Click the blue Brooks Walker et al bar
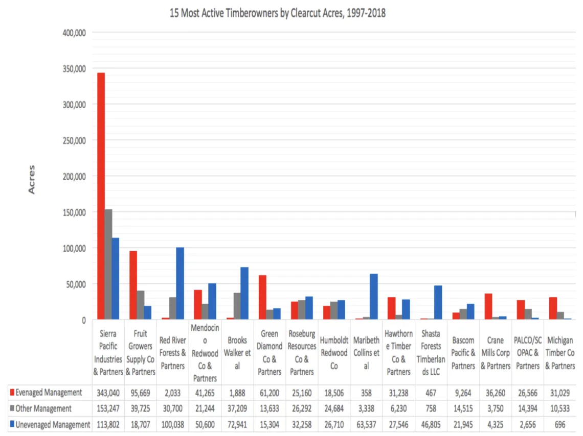 tap(244, 293)
